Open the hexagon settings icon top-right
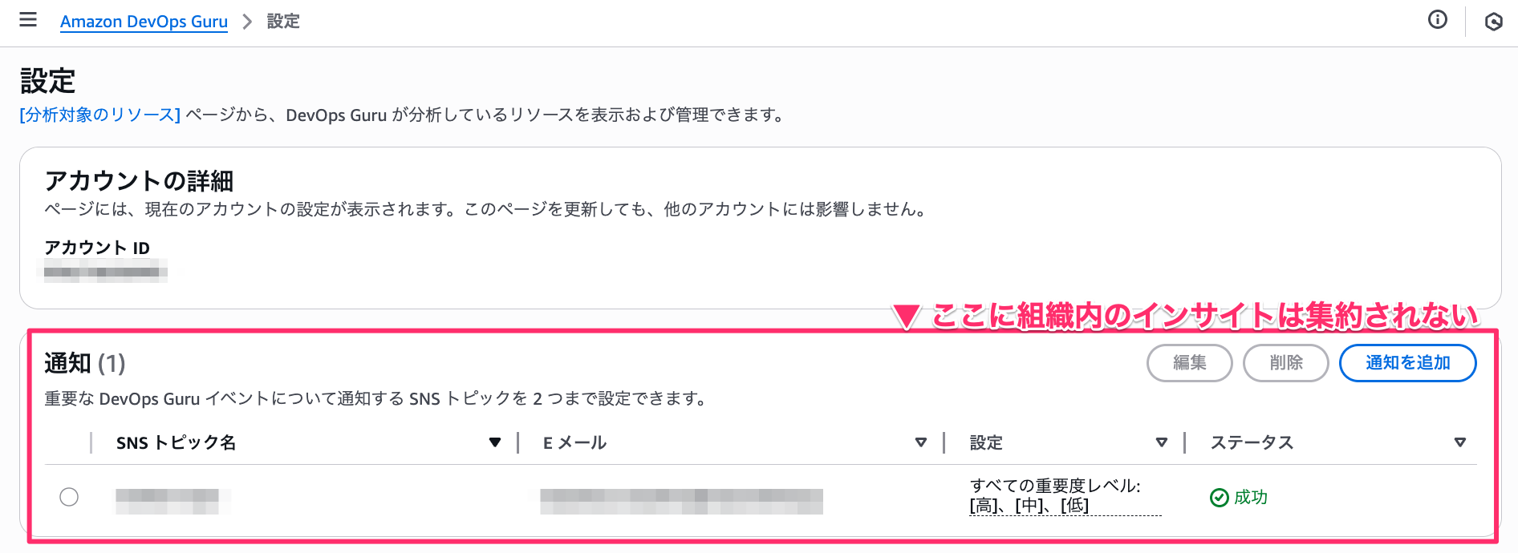Screen dimensions: 1518x553 tap(1493, 22)
